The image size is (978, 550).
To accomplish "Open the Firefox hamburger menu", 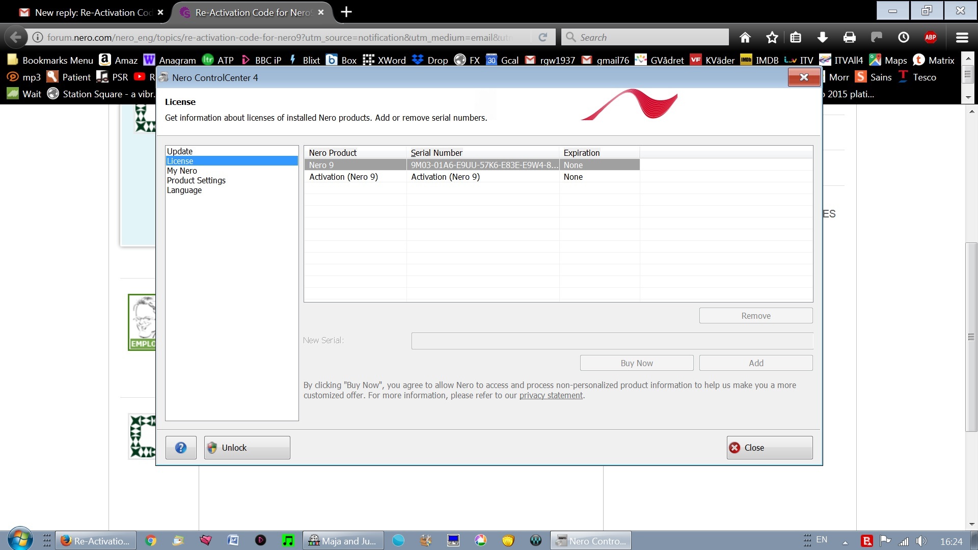I will click(x=962, y=37).
